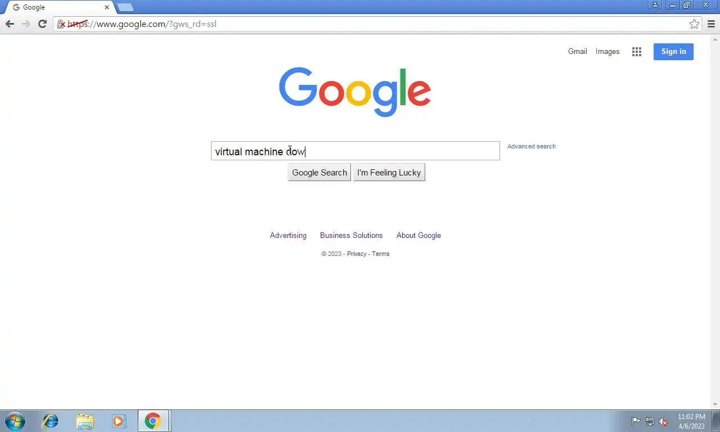This screenshot has width=720, height=432.
Task: Click the Chrome taskbar icon
Action: tap(153, 421)
